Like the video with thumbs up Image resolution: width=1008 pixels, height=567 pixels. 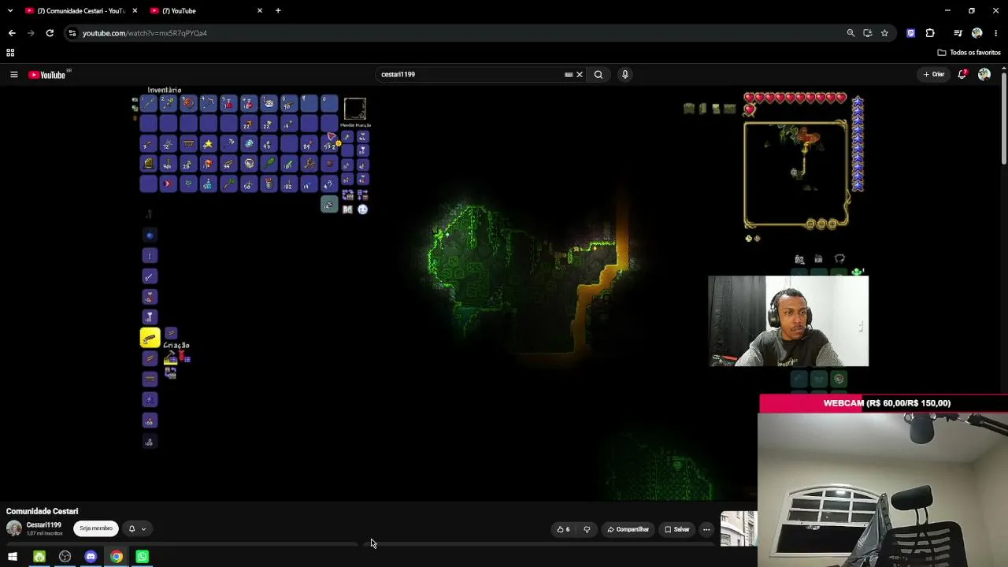click(x=563, y=529)
